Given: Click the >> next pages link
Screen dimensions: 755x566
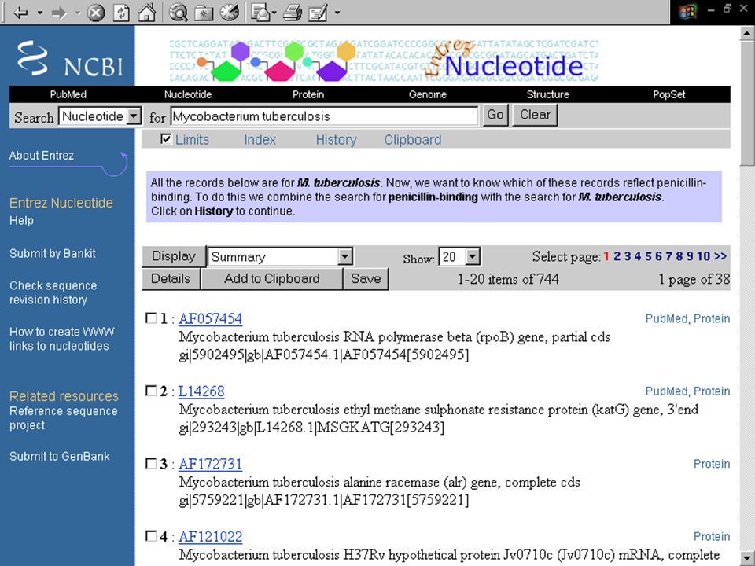Looking at the screenshot, I should click(x=720, y=256).
